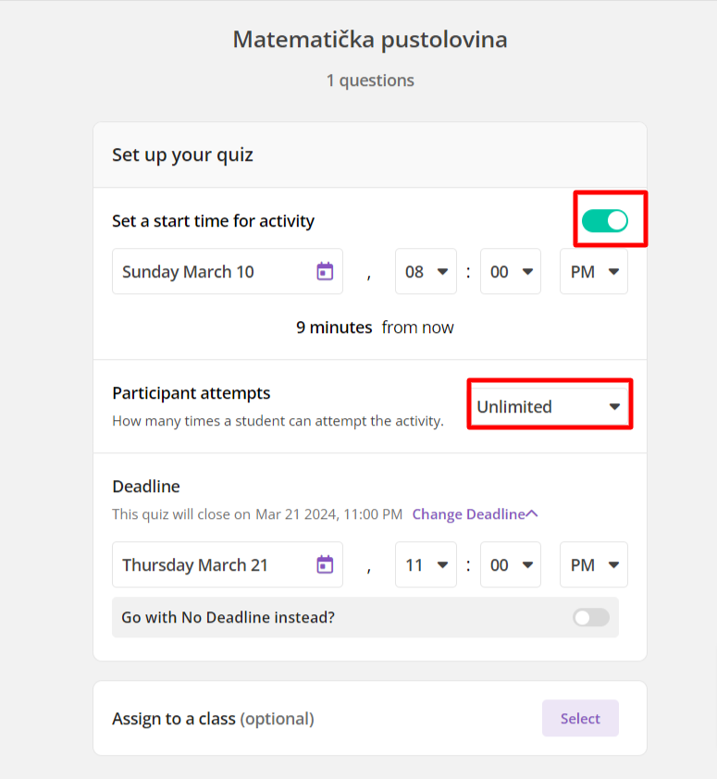The image size is (717, 779).
Task: Click the Sunday March 10 date field
Action: tap(213, 272)
